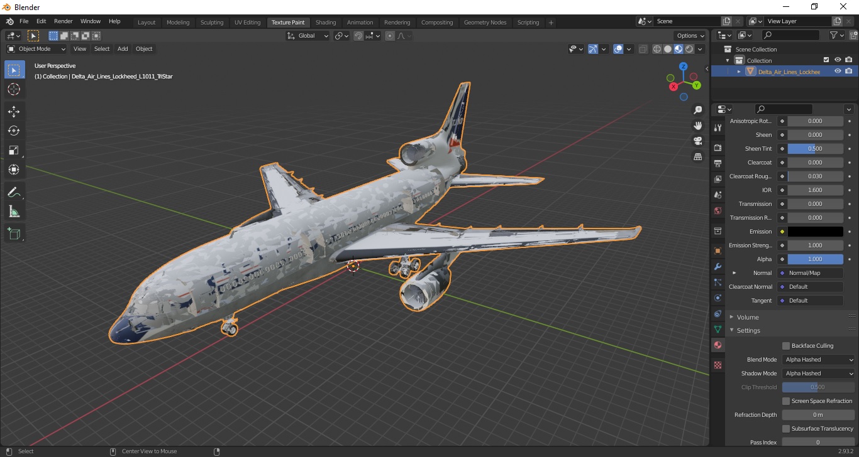Screen dimensions: 859x457
Task: Open the Tool properties tab
Action: (718, 127)
